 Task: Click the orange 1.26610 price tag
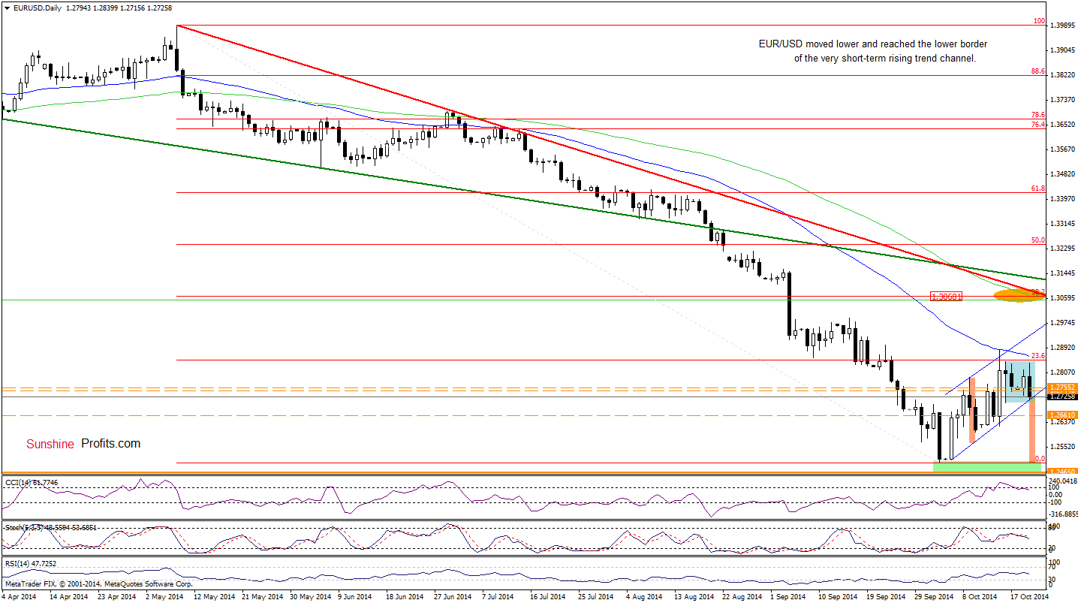coord(1062,415)
